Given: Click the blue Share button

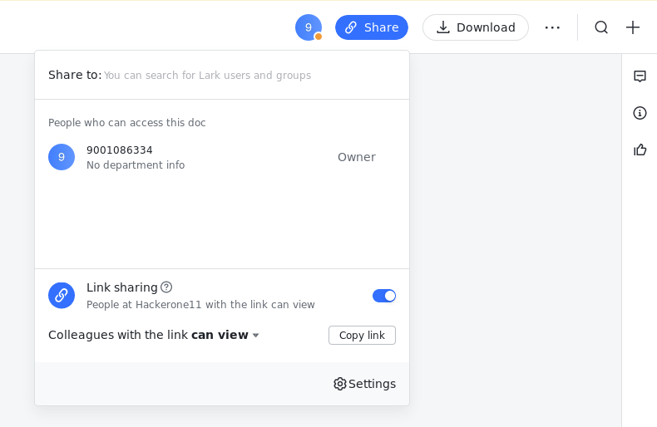Looking at the screenshot, I should (x=372, y=27).
